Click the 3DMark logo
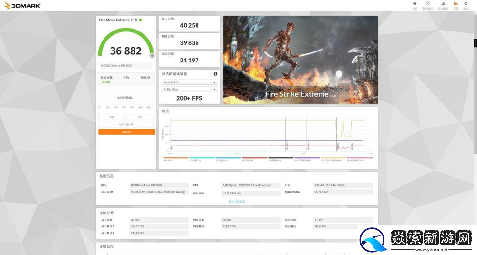The width and height of the screenshot is (477, 255). tap(22, 5)
